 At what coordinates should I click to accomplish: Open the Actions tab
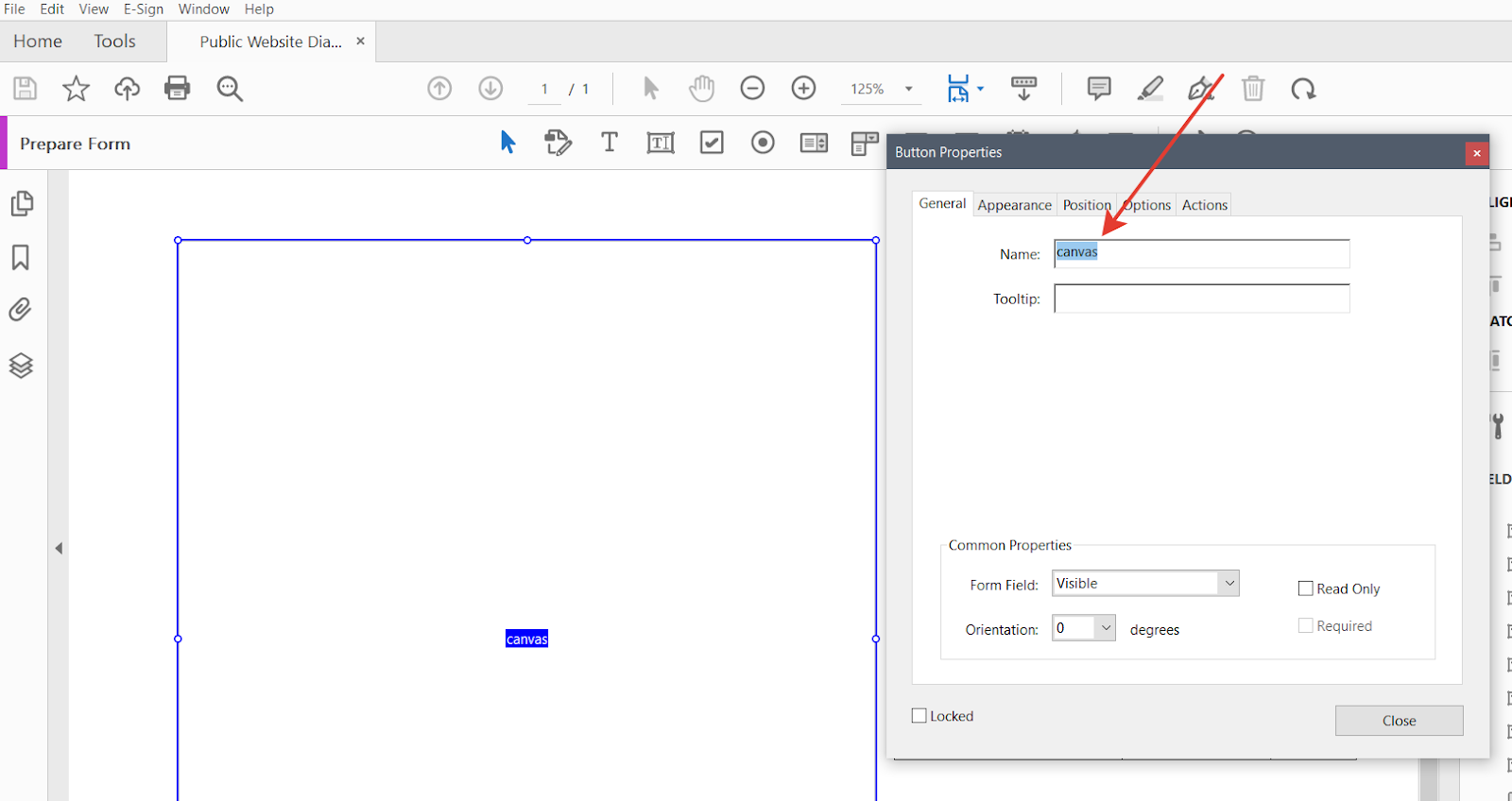click(x=1204, y=205)
